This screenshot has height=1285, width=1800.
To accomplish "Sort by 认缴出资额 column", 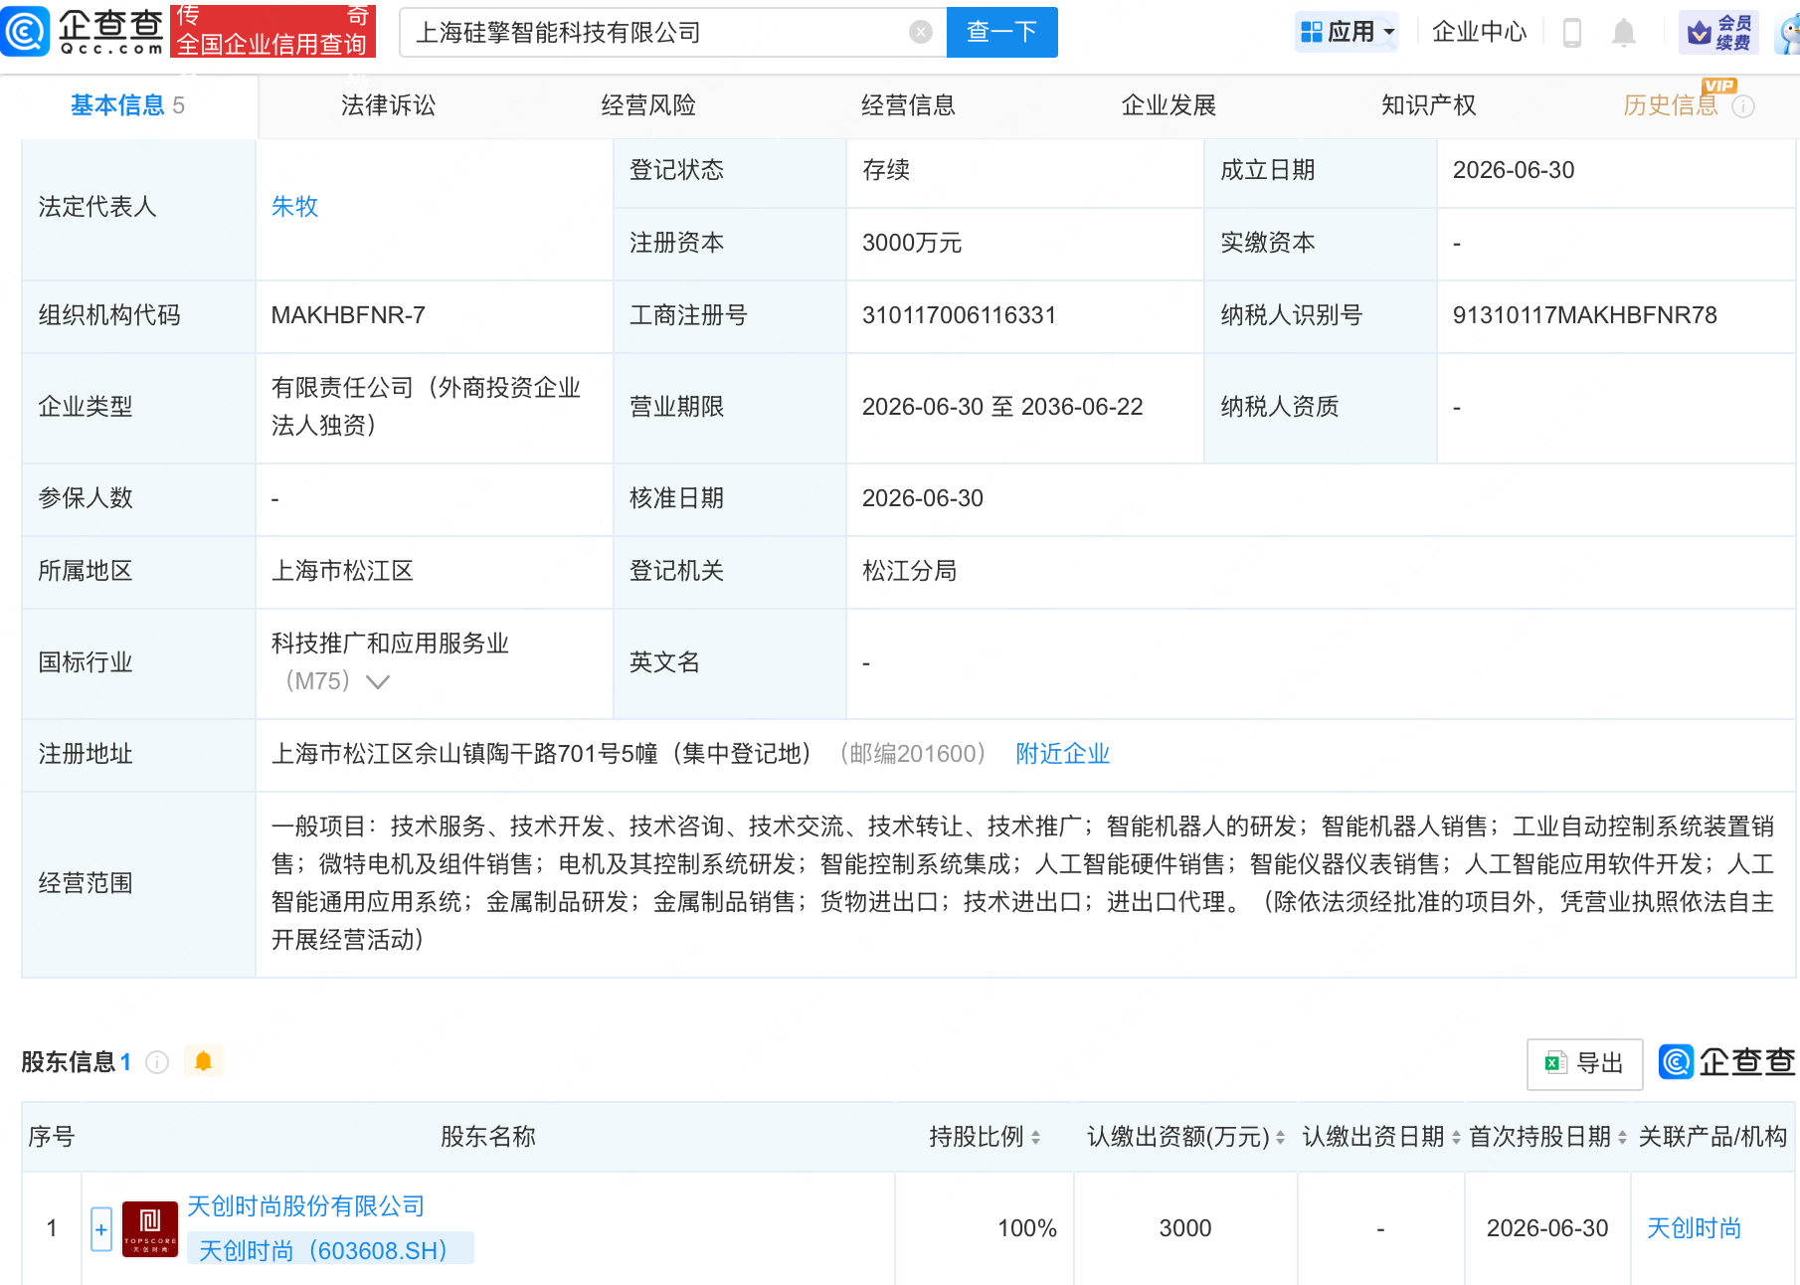I will coord(1280,1137).
